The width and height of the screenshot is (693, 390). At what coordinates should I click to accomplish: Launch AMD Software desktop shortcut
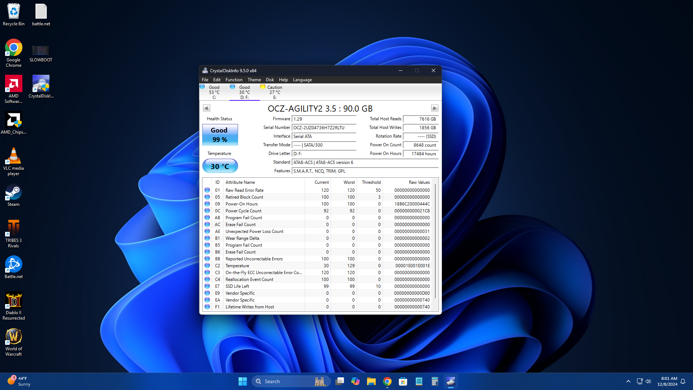[14, 89]
